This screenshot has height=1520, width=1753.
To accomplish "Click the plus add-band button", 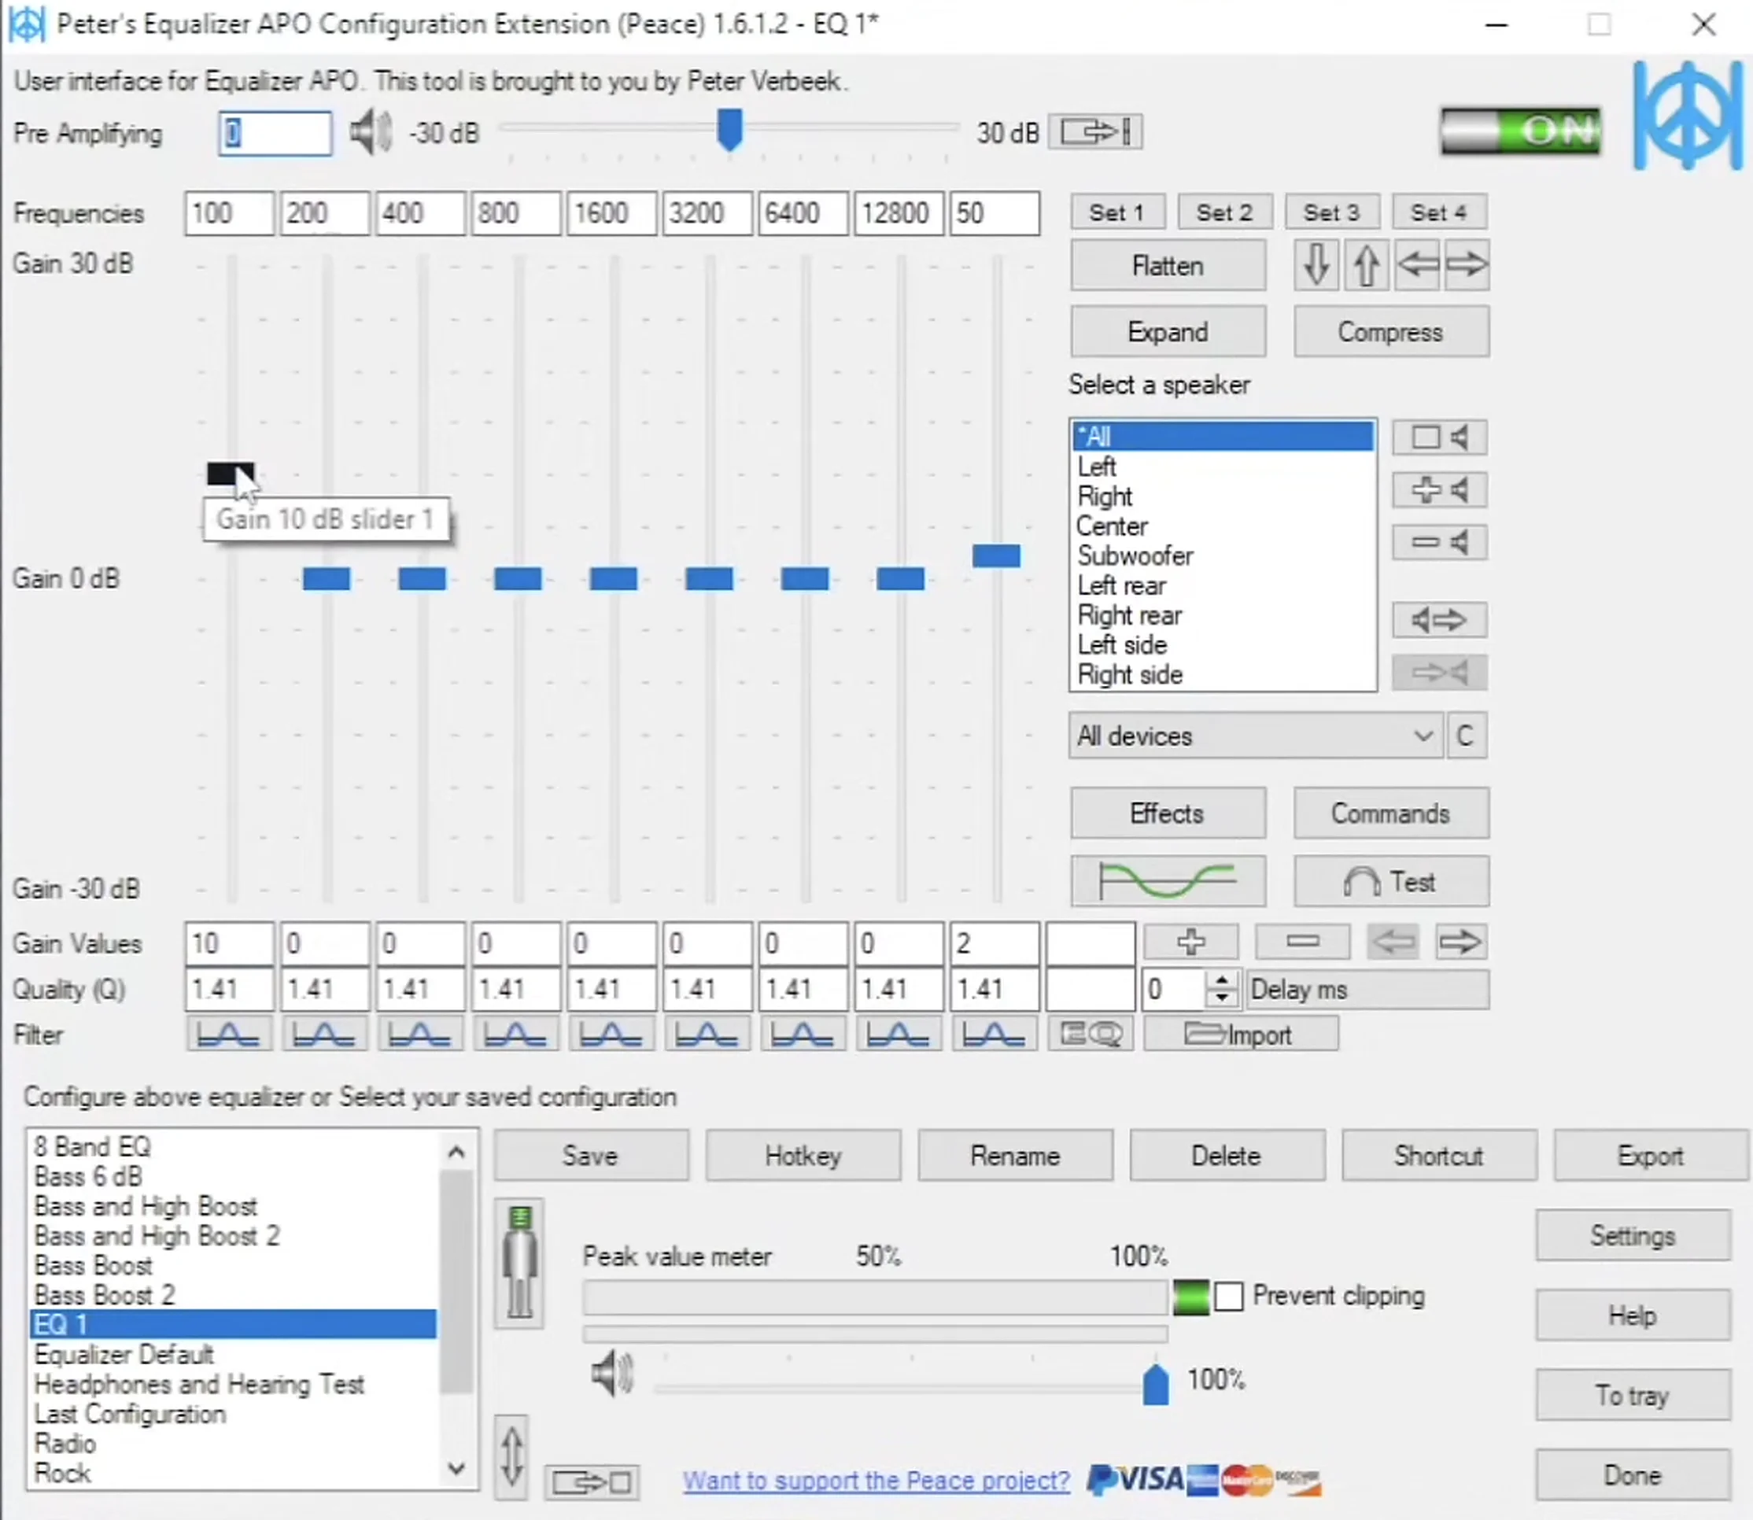I will (1190, 942).
